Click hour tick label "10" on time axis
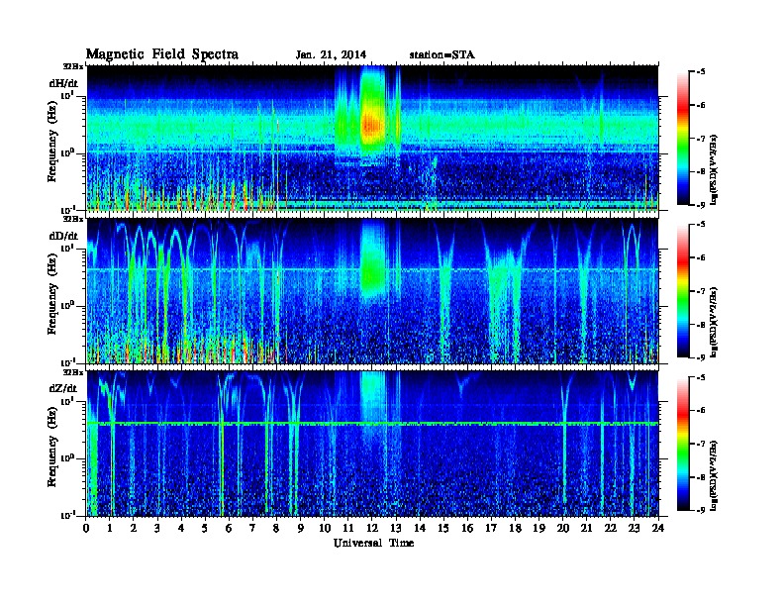This screenshot has height=606, width=784. [325, 528]
